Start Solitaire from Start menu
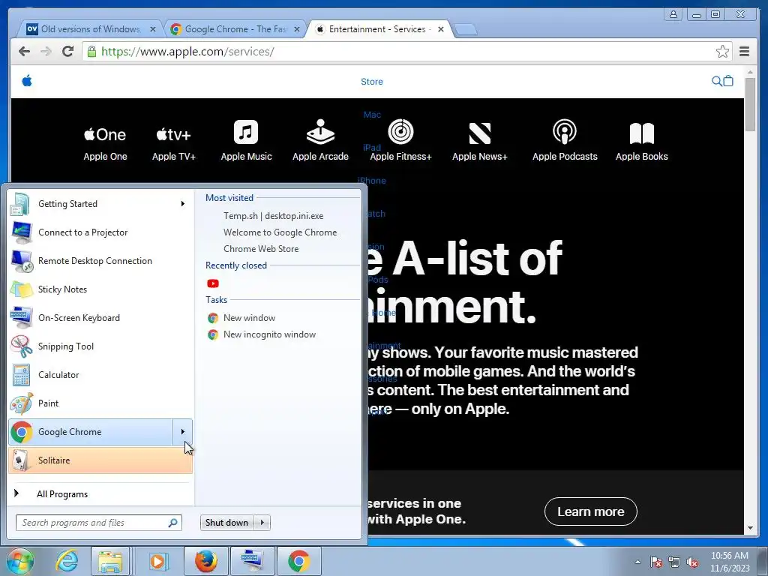 (100, 460)
